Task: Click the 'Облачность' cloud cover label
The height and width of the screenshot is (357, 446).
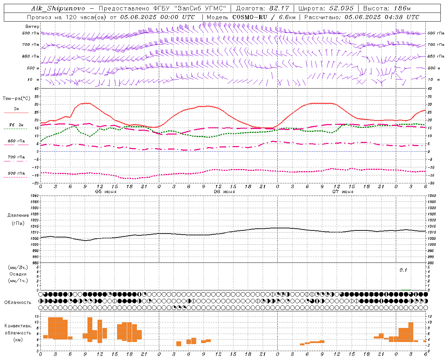Action: (x=18, y=302)
